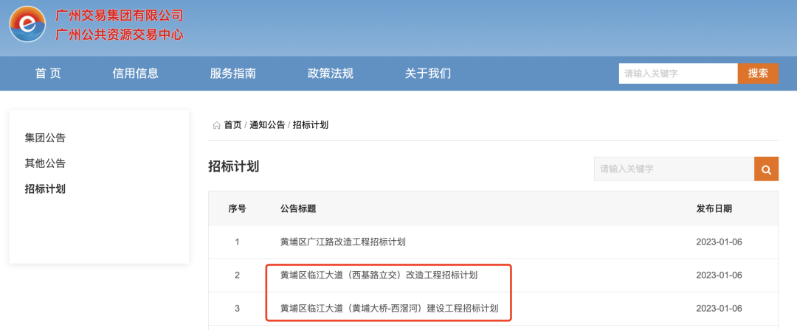Image resolution: width=797 pixels, height=330 pixels.
Task: Click the 公告标题 column header
Action: (x=298, y=208)
